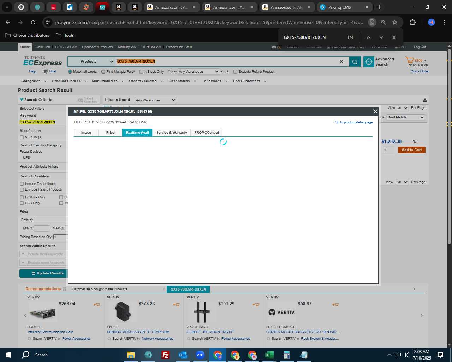452x362 pixels.
Task: Open Excel from the taskbar
Action: [x=269, y=355]
